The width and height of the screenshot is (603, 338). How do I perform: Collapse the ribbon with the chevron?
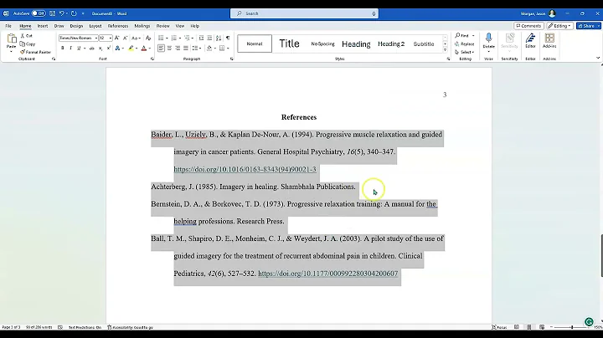[598, 58]
